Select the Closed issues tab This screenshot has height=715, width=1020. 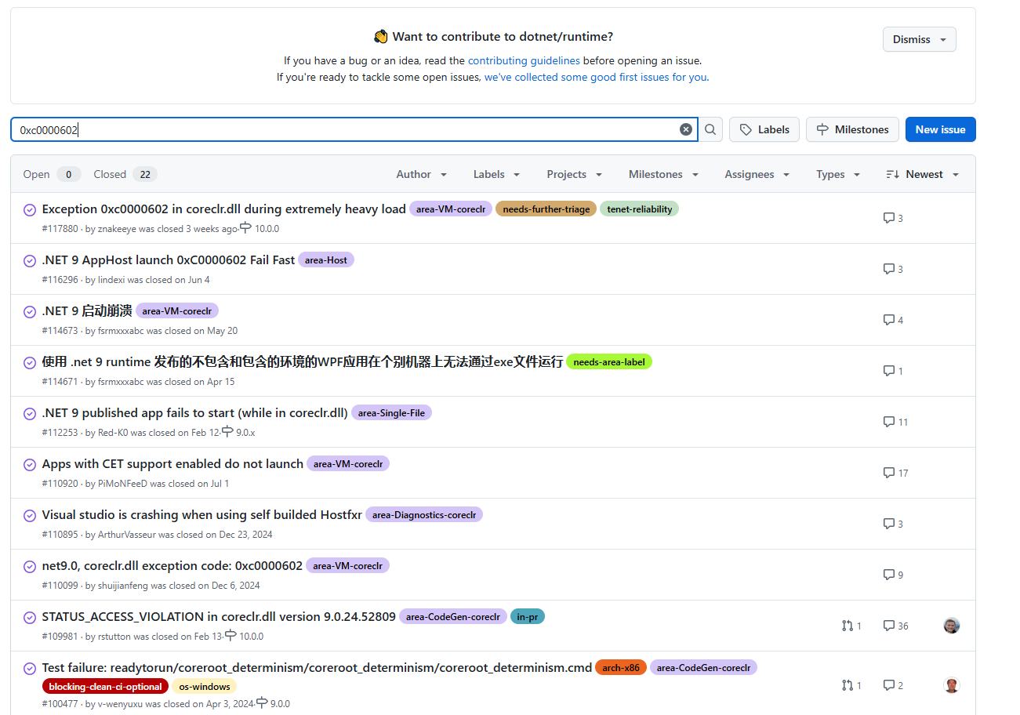tap(125, 174)
